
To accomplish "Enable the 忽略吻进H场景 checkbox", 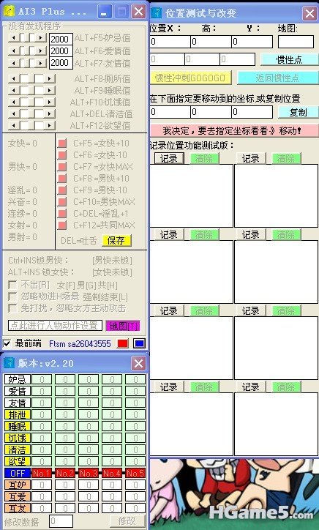I will (12, 296).
